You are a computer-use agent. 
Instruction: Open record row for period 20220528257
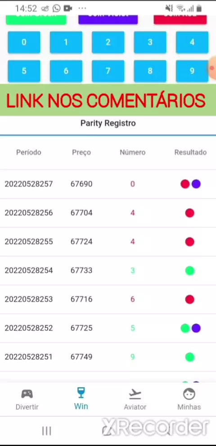coord(108,184)
